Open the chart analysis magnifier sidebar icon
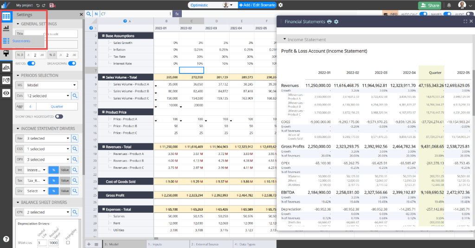 [6, 68]
